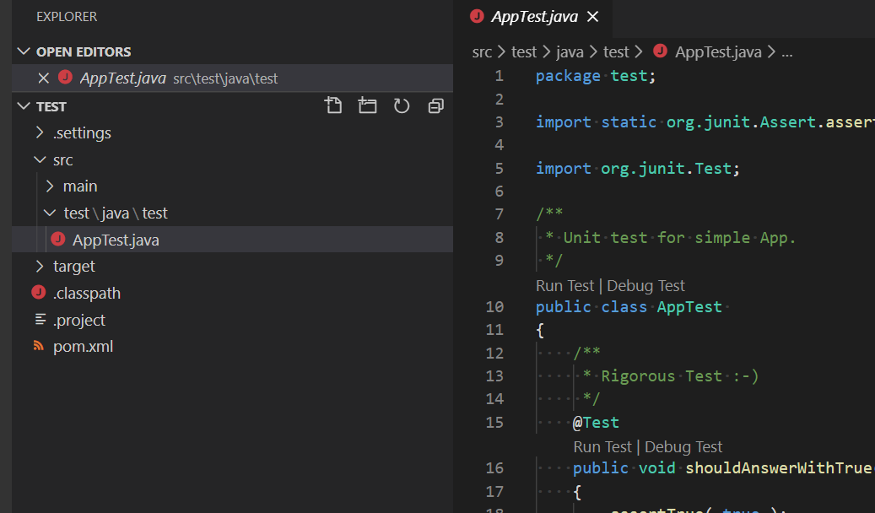Screen dimensions: 875x513
Task: Click the Run Test link above class AppTest
Action: 564,285
